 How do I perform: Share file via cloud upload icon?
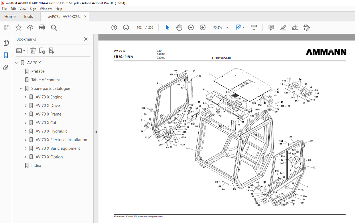coord(30,27)
